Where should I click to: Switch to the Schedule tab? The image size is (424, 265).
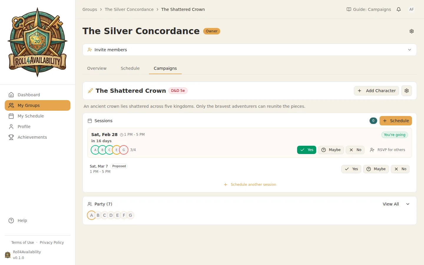(x=130, y=68)
